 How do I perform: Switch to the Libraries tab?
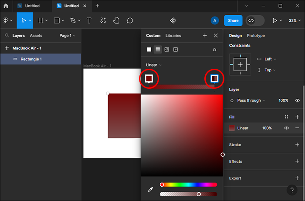coord(173,36)
